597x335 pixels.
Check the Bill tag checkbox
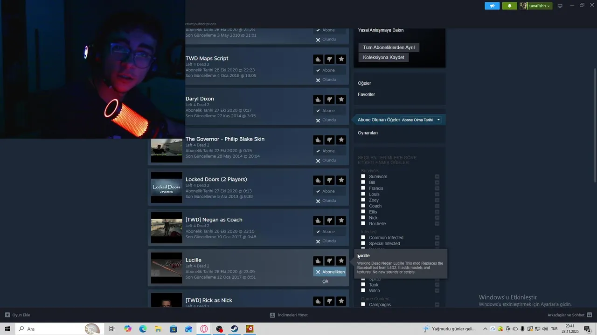[363, 182]
